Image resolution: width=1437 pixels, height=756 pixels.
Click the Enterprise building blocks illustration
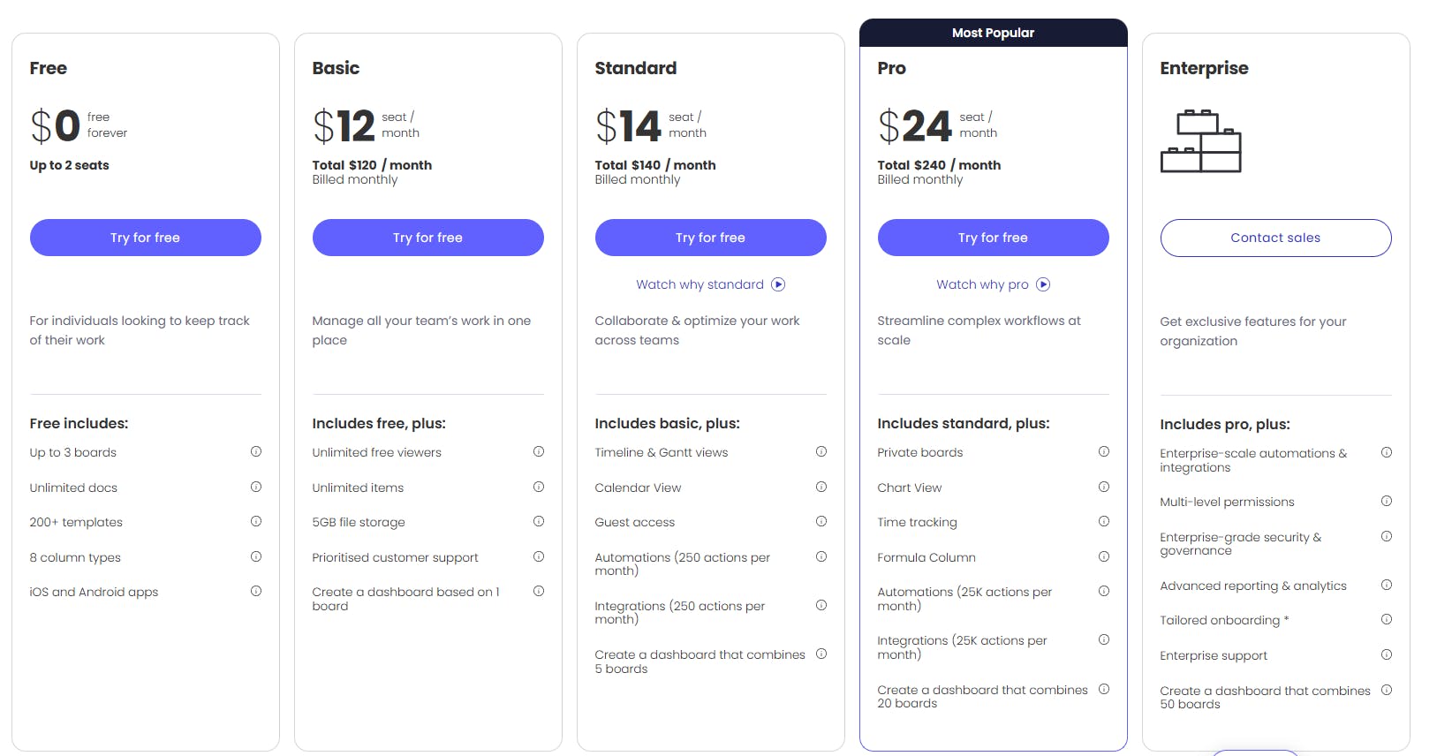point(1201,141)
